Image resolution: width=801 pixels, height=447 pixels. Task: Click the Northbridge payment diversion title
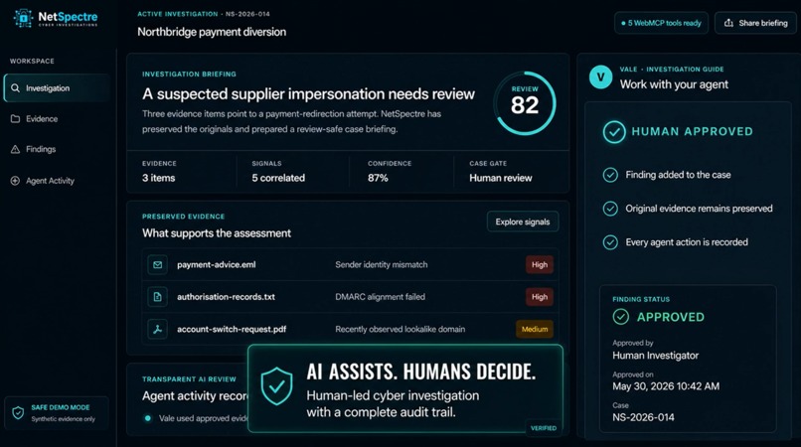tap(212, 32)
